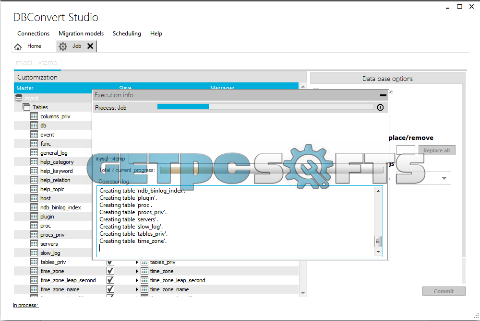Click the help_topic table icon
This screenshot has width=480, height=321.
[x=34, y=189]
